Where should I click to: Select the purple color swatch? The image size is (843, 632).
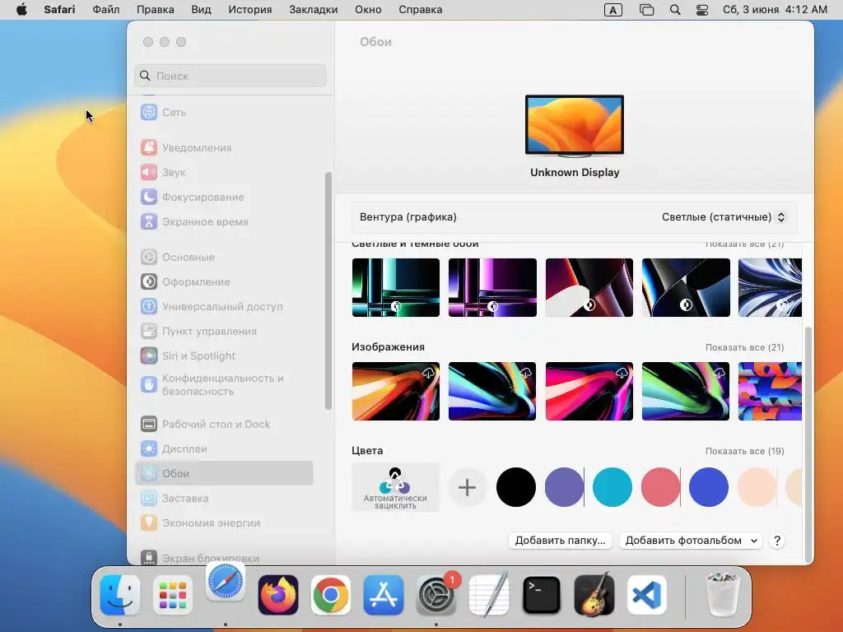pyautogui.click(x=564, y=487)
